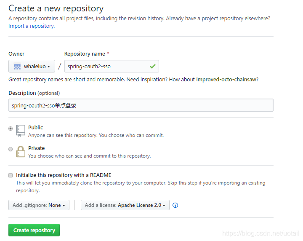Open the Import a repository link
The width and height of the screenshot is (303, 241).
[x=32, y=26]
